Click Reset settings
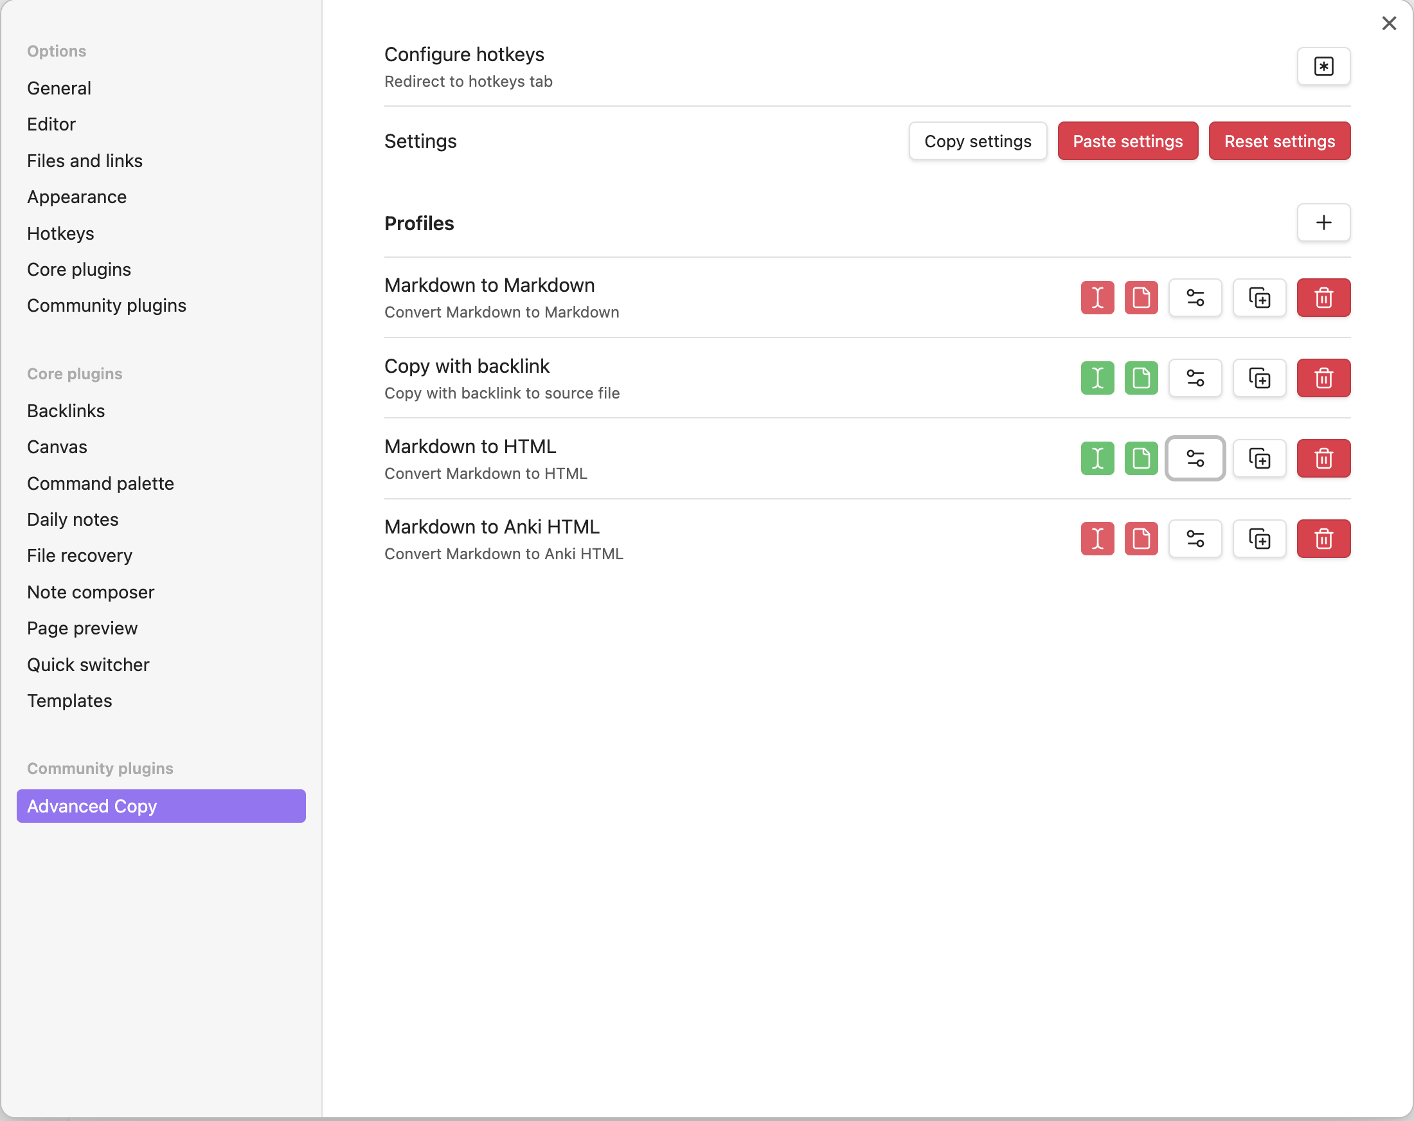 coord(1279,141)
